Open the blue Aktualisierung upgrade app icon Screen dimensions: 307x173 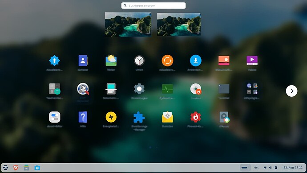click(54, 61)
